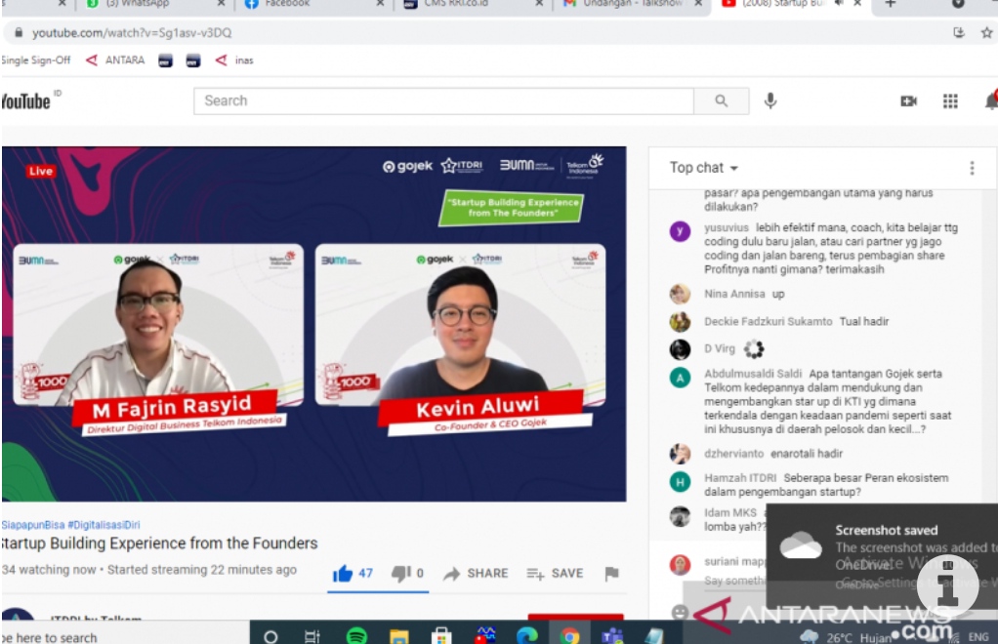Open yusuvius's purple profile avatar in chat

[x=680, y=231]
